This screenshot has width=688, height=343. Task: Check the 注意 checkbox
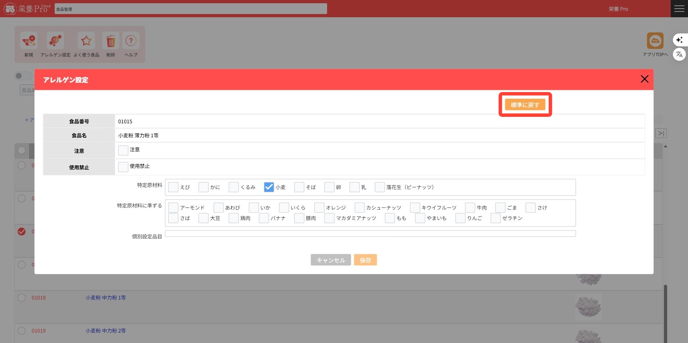click(x=123, y=150)
